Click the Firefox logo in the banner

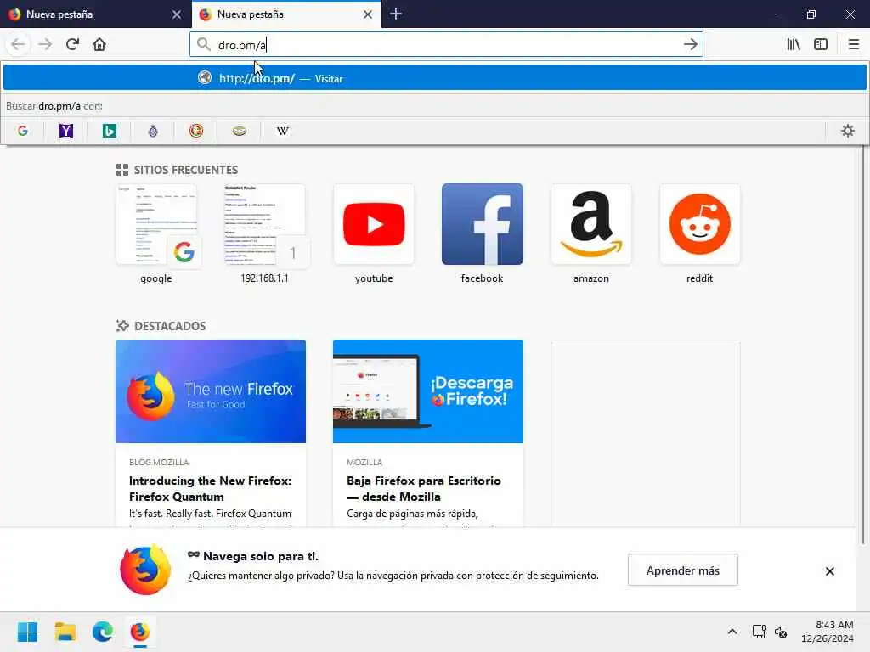[146, 570]
